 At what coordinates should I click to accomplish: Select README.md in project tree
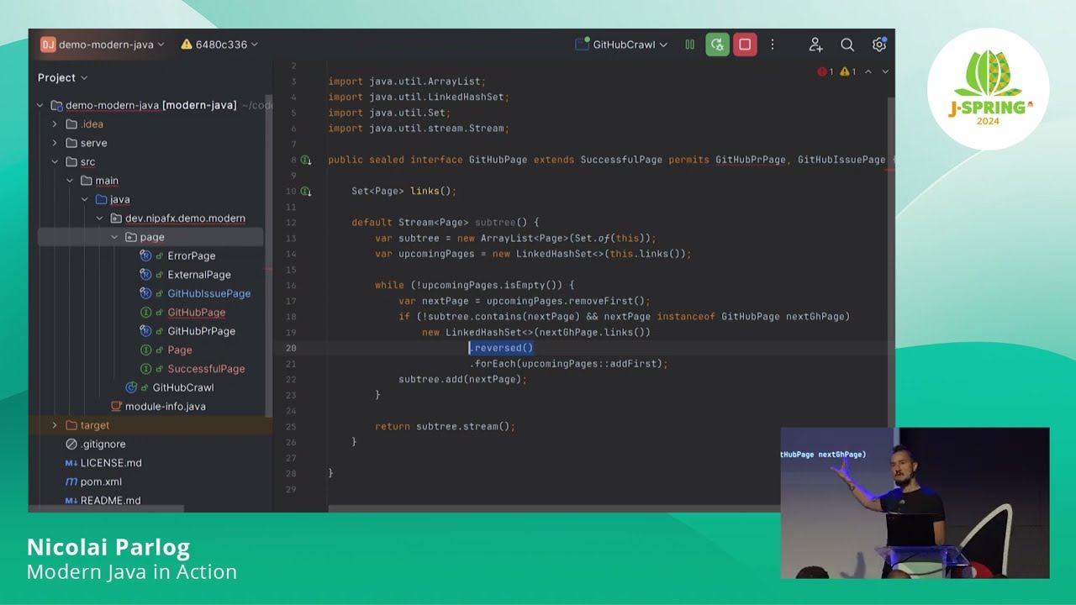[x=110, y=500]
